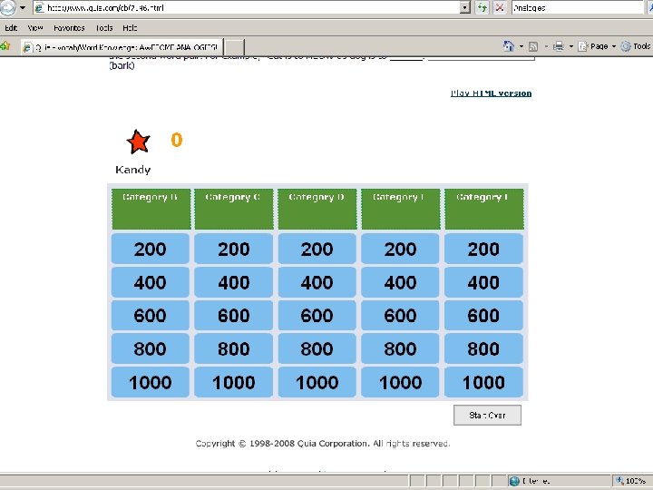Open the recent pages dropdown beside Back button

click(x=23, y=7)
